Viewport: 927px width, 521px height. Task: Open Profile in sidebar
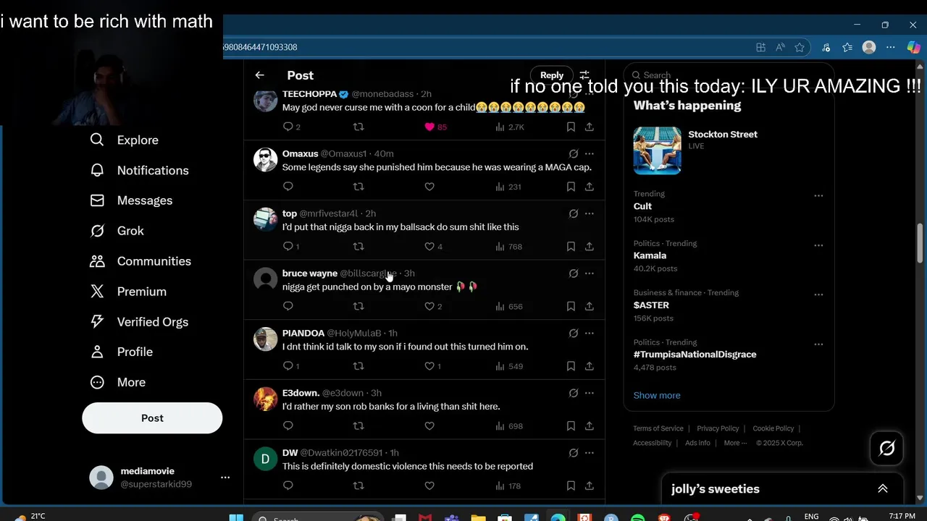click(x=121, y=352)
